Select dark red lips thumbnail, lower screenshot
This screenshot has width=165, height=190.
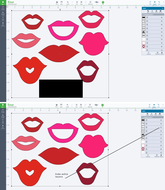(143, 149)
